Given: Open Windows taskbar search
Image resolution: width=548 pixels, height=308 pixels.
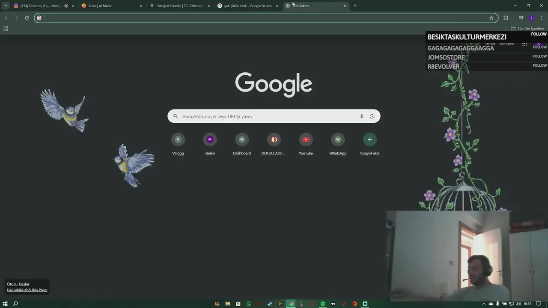Looking at the screenshot, I should [x=15, y=304].
